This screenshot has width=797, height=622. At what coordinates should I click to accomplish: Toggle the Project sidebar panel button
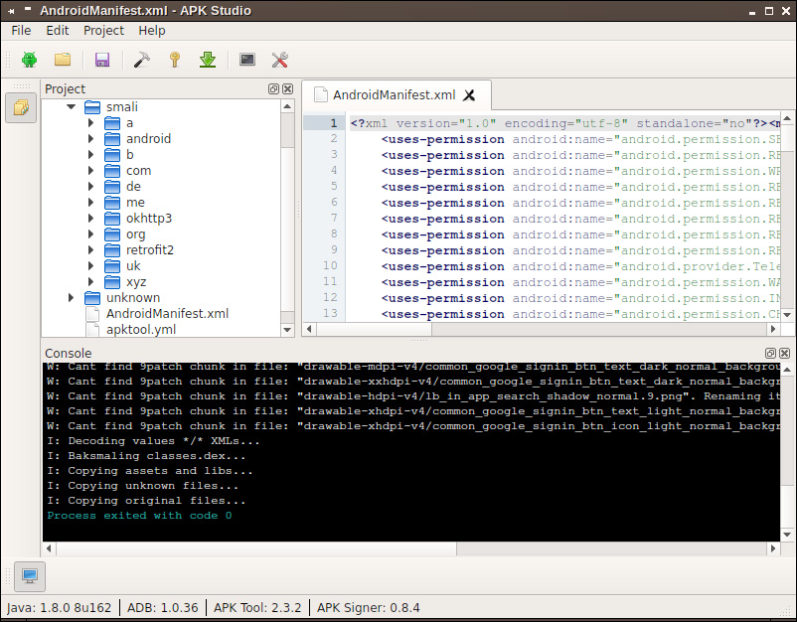[21, 107]
